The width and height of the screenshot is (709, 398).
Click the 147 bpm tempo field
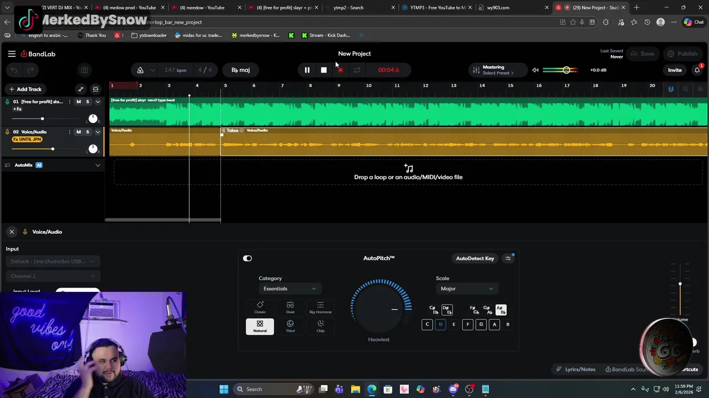click(x=175, y=70)
